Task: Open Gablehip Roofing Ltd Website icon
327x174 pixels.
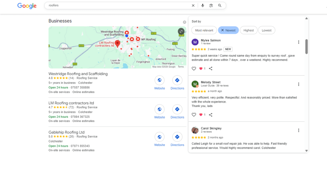Action: [x=159, y=137]
